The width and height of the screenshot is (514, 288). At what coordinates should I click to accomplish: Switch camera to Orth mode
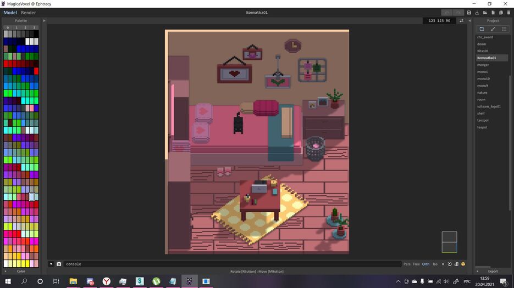click(x=425, y=264)
